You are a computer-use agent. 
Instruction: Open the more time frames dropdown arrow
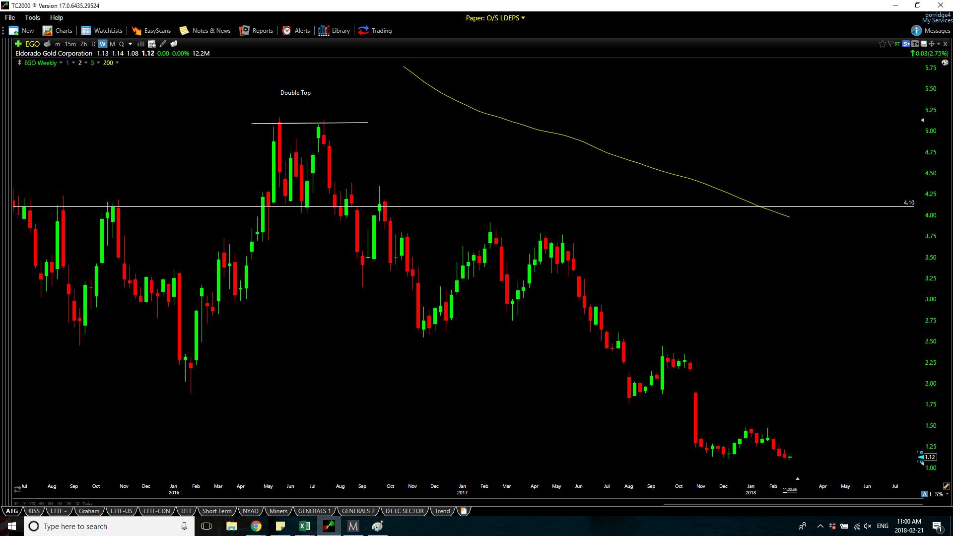tap(131, 44)
